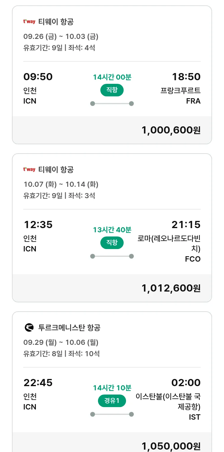Viewport: 224px width, 452px height.
Task: Click the 09:50 departure time from Incheon
Action: tap(38, 77)
